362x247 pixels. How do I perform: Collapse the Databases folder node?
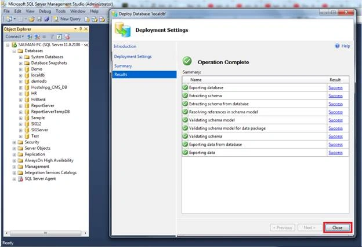(x=14, y=51)
